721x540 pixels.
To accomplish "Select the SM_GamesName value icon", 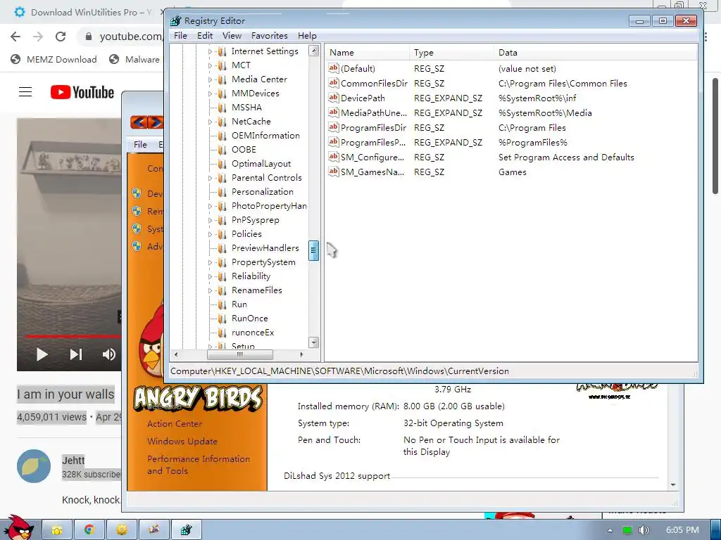I will coord(333,172).
